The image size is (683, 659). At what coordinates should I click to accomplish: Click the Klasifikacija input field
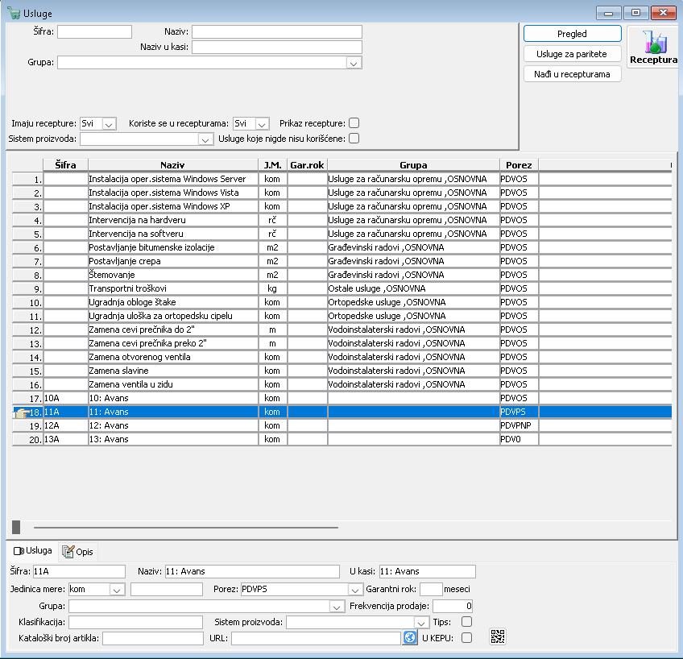click(x=135, y=622)
